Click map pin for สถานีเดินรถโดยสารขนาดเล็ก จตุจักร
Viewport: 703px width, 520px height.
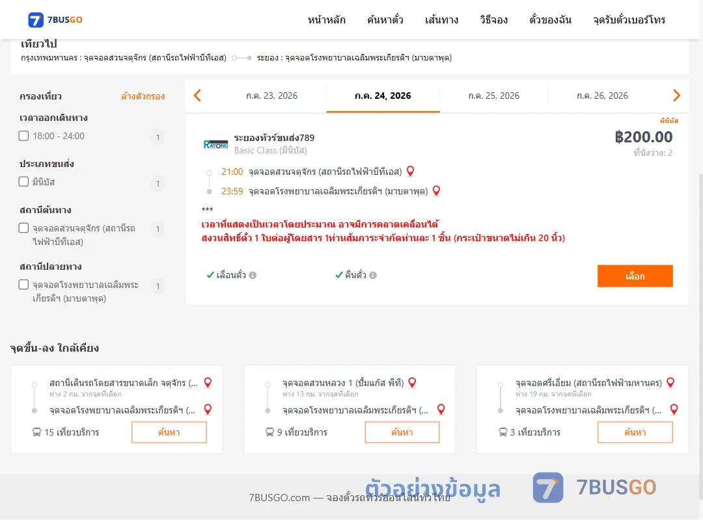[208, 382]
